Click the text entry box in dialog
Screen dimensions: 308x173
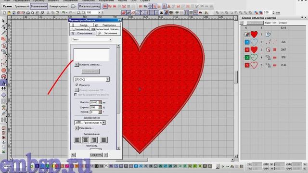pyautogui.click(x=91, y=55)
